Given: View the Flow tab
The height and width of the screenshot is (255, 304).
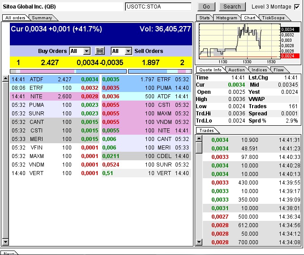Looking at the screenshot, I should tap(278, 70).
